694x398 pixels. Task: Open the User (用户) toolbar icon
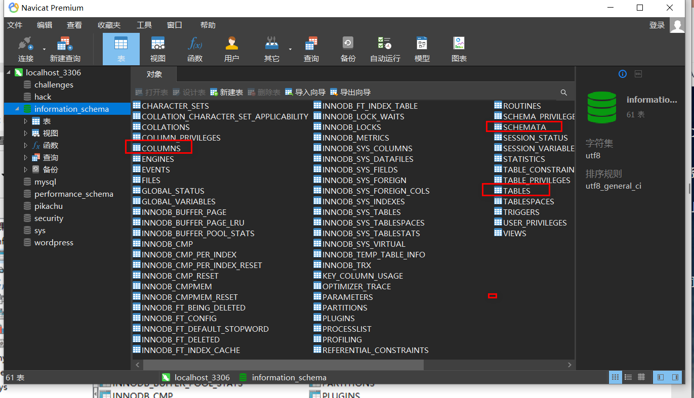(232, 49)
